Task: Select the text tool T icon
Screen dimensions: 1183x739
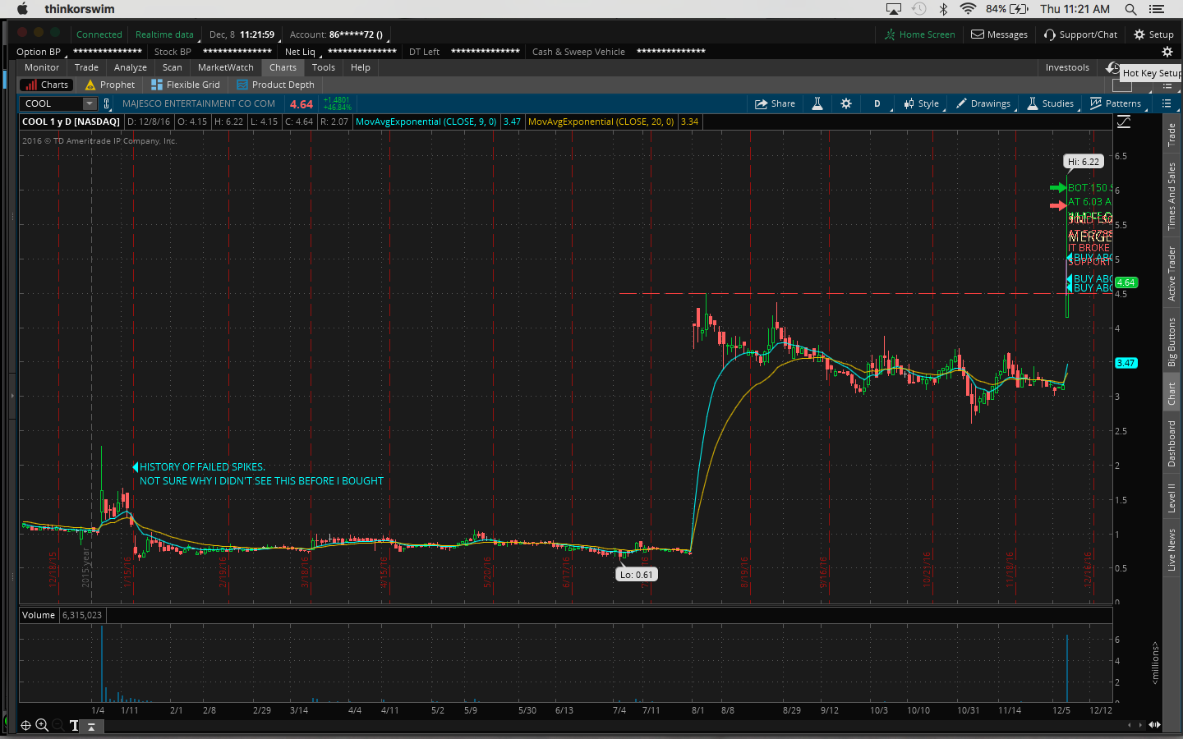Action: coord(74,725)
